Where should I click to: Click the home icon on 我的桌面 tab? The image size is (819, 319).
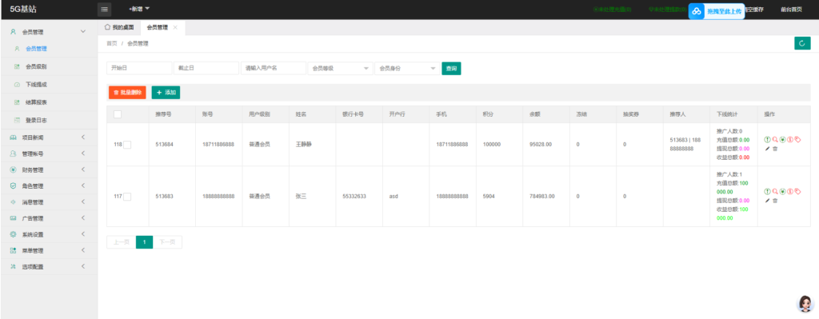(107, 27)
